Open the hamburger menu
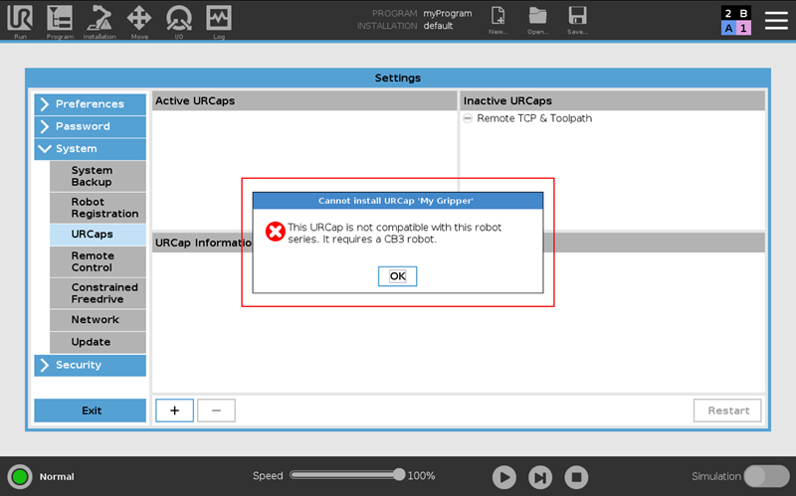Screen dimensions: 796x496 click(x=776, y=20)
